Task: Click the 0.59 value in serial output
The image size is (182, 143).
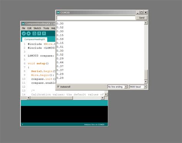Action: click(60, 39)
